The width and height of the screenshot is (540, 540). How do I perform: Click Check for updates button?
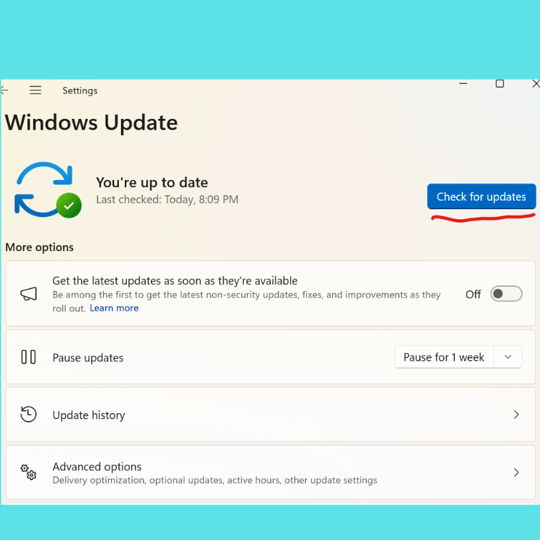tap(481, 197)
